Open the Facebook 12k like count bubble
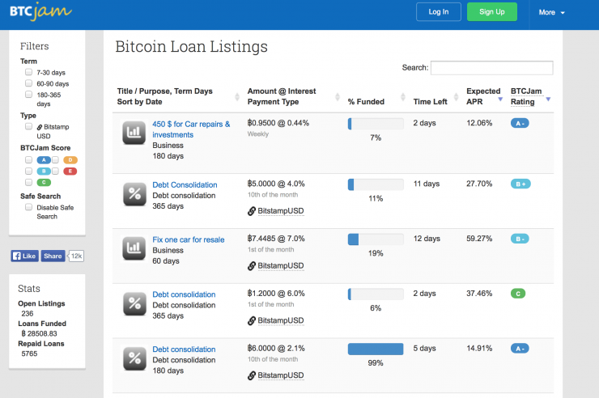 (75, 256)
